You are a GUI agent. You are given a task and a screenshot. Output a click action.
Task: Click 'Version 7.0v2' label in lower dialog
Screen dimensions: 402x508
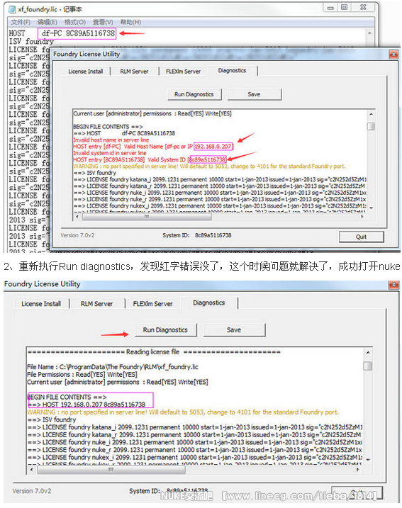(32, 491)
